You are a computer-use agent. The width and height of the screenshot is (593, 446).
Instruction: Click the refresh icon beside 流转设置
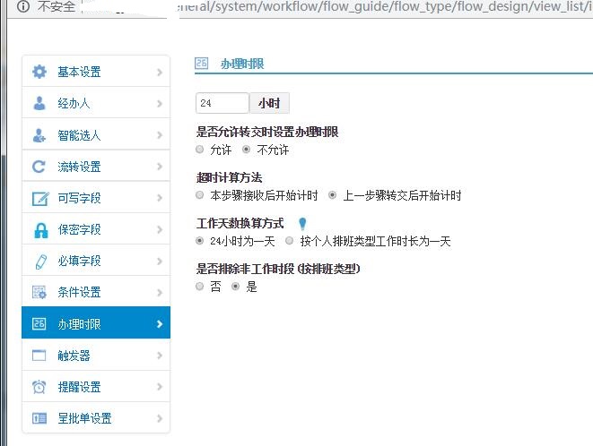39,167
